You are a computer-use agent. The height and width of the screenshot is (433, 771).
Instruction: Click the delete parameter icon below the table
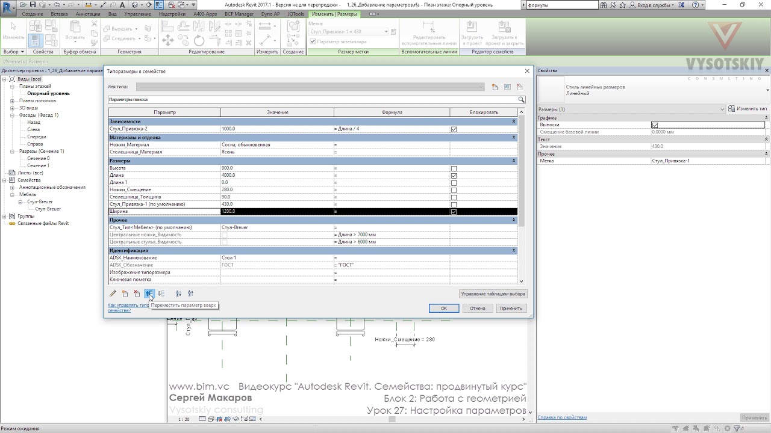point(137,293)
